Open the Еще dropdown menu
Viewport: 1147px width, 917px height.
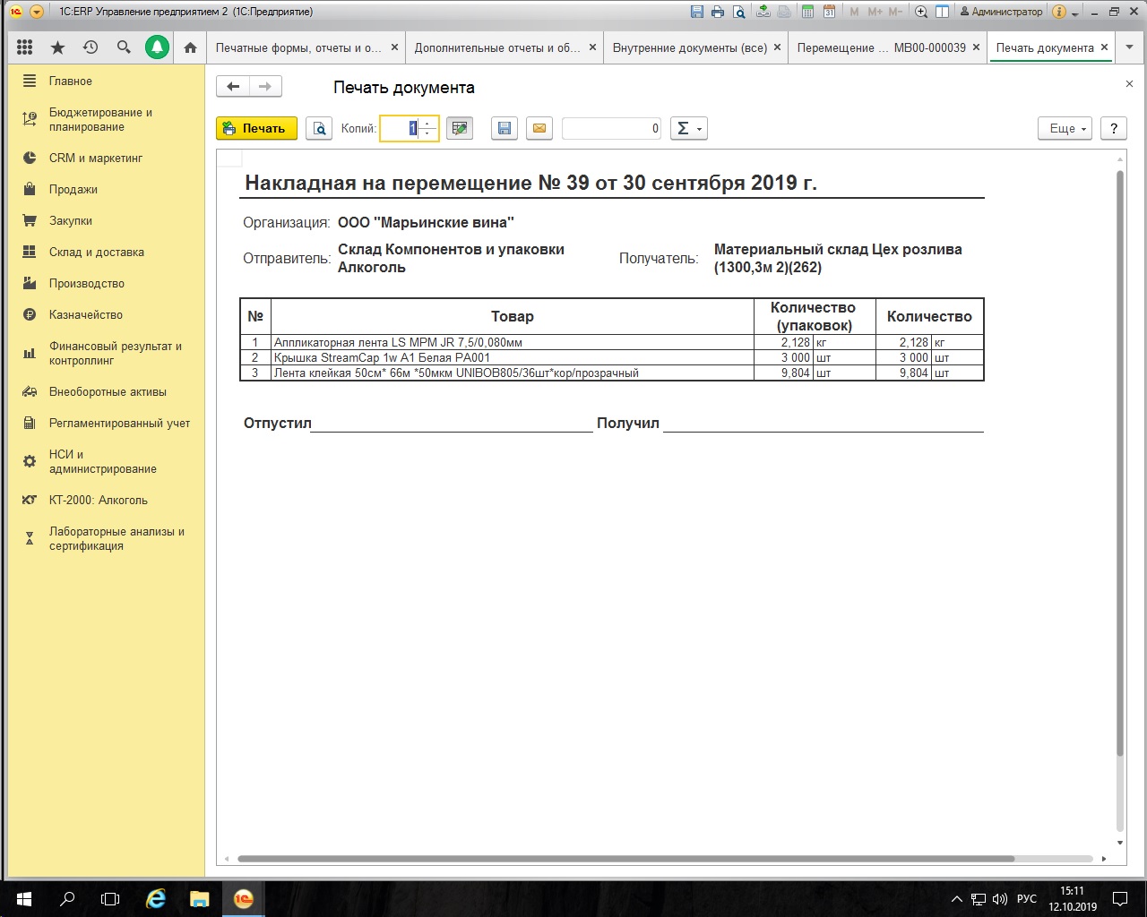(x=1065, y=129)
